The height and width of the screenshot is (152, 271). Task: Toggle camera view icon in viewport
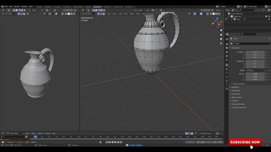221,39
